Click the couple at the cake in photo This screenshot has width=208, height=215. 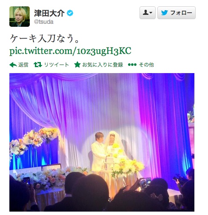tap(108, 152)
